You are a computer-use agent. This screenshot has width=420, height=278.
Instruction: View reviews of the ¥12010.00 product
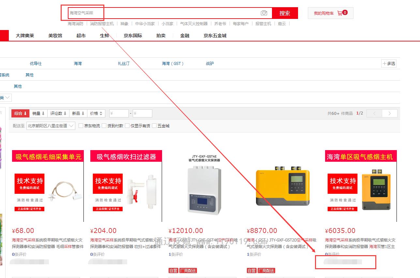pyautogui.click(x=176, y=255)
